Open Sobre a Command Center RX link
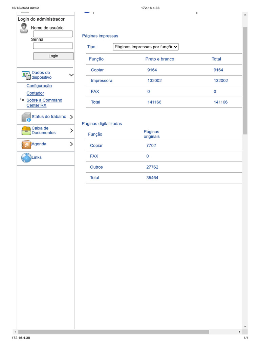 click(x=44, y=103)
